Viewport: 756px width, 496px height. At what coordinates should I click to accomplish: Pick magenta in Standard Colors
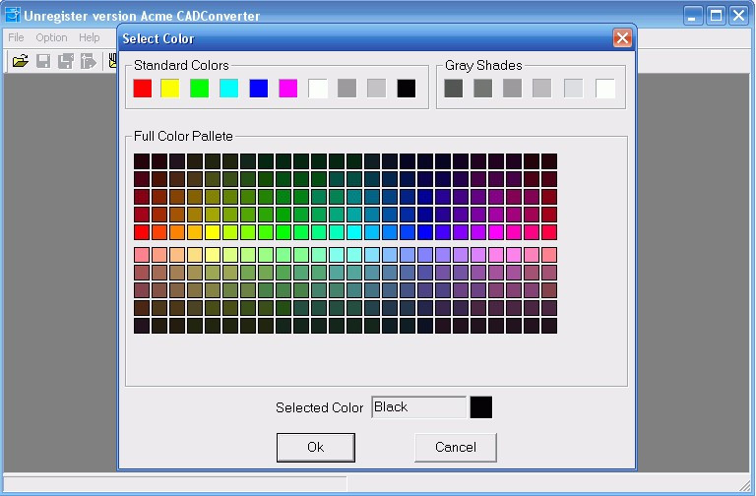point(287,89)
